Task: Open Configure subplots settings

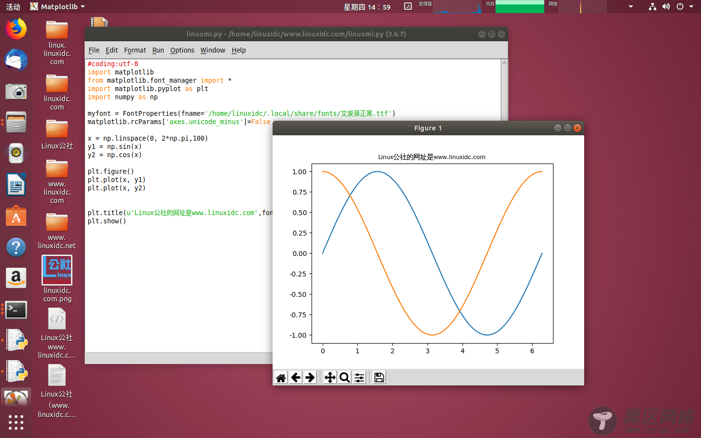Action: (359, 378)
